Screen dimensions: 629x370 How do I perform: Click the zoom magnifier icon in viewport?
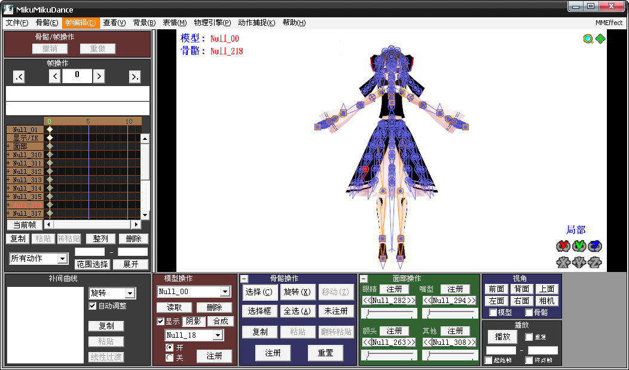point(588,39)
